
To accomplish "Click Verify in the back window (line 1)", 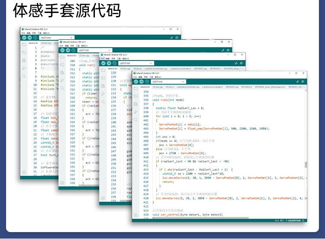I will [24, 38].
